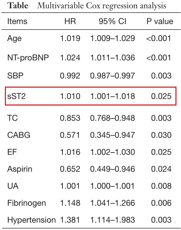The image size is (181, 230).
Task: Select the Fibrinogen row label
Action: (x=27, y=203)
